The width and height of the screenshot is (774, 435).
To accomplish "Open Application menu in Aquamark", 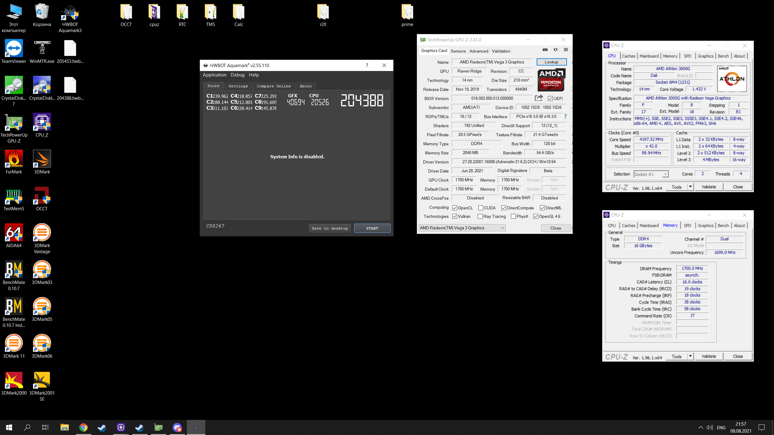I will coord(214,75).
